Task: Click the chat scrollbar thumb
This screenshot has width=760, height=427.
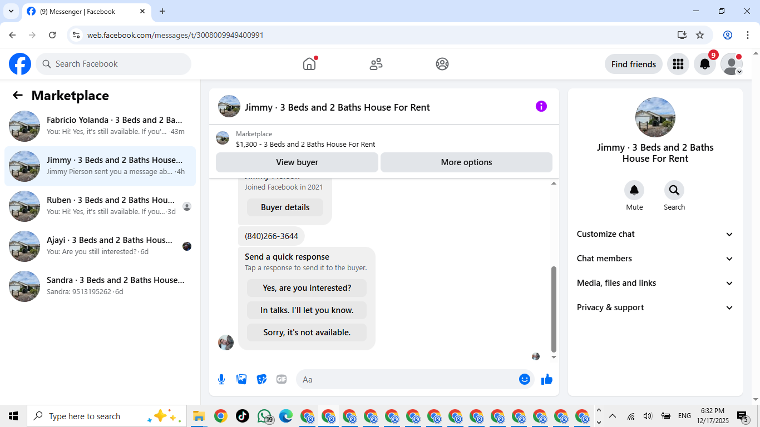Action: [x=554, y=309]
